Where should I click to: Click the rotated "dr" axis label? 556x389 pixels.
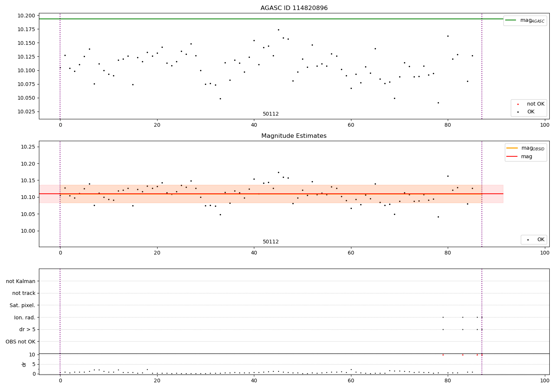(x=24, y=364)
